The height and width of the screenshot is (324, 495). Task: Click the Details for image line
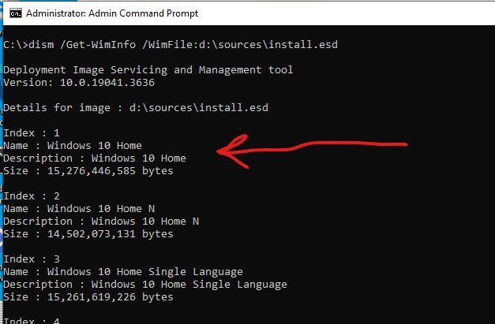coord(136,108)
